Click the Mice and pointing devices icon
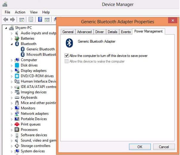 click(17, 103)
